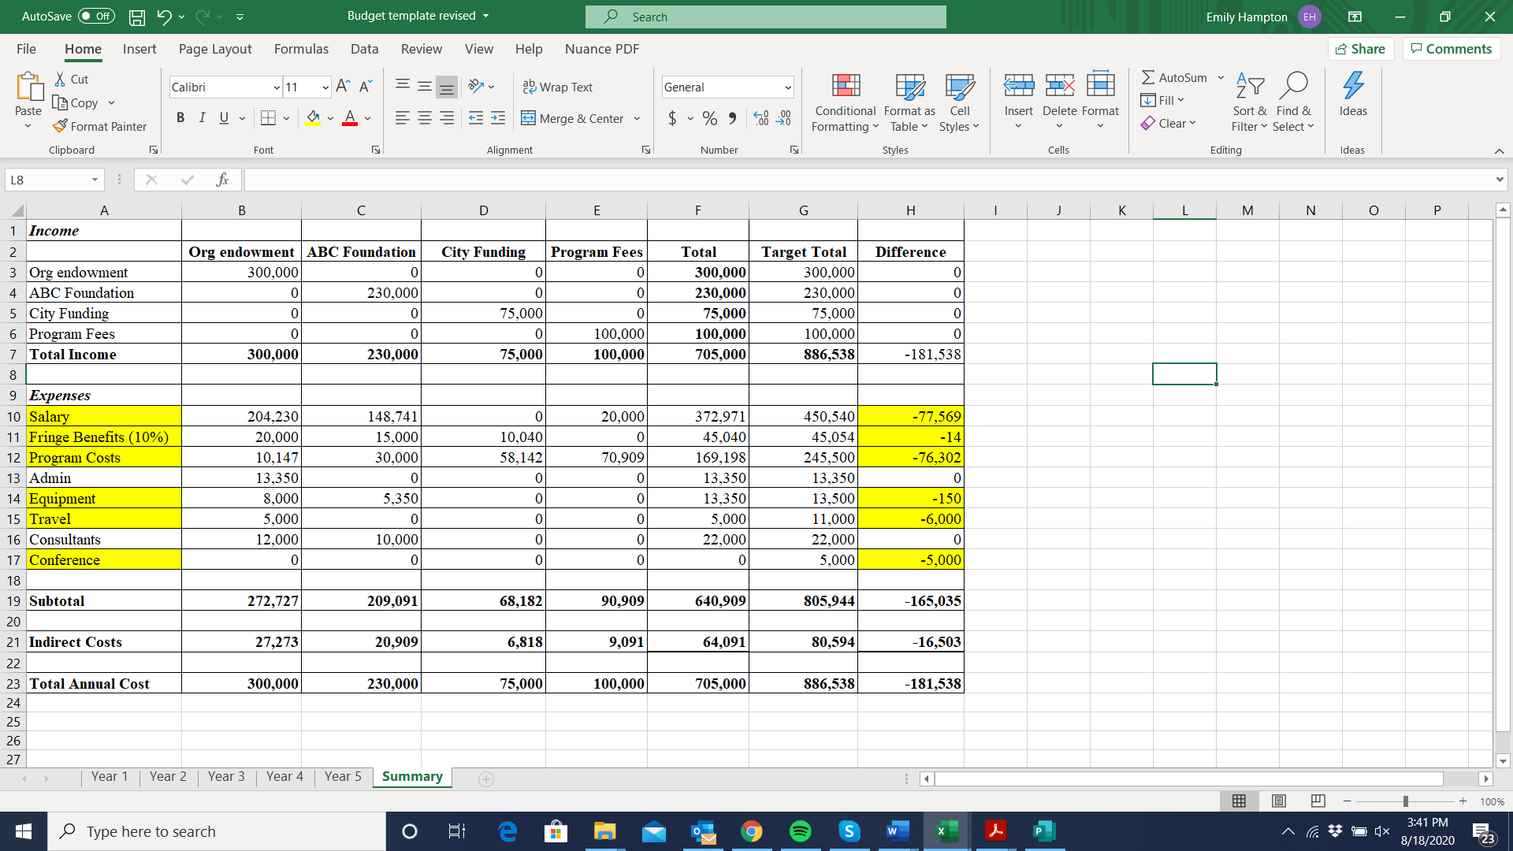Click the Comments button
This screenshot has height=851, width=1513.
[1451, 49]
